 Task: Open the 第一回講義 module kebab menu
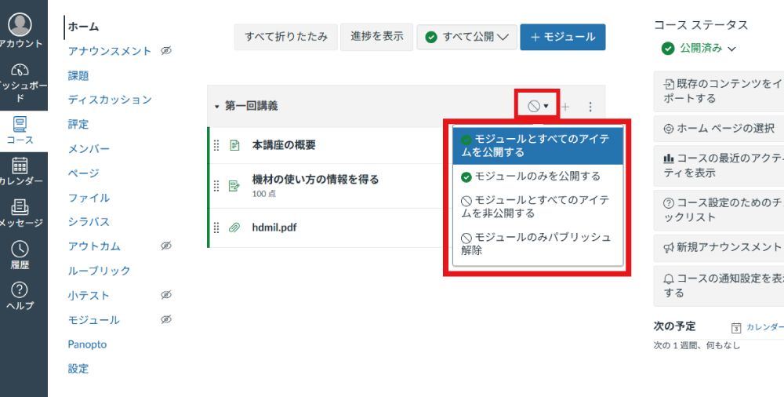click(x=590, y=107)
